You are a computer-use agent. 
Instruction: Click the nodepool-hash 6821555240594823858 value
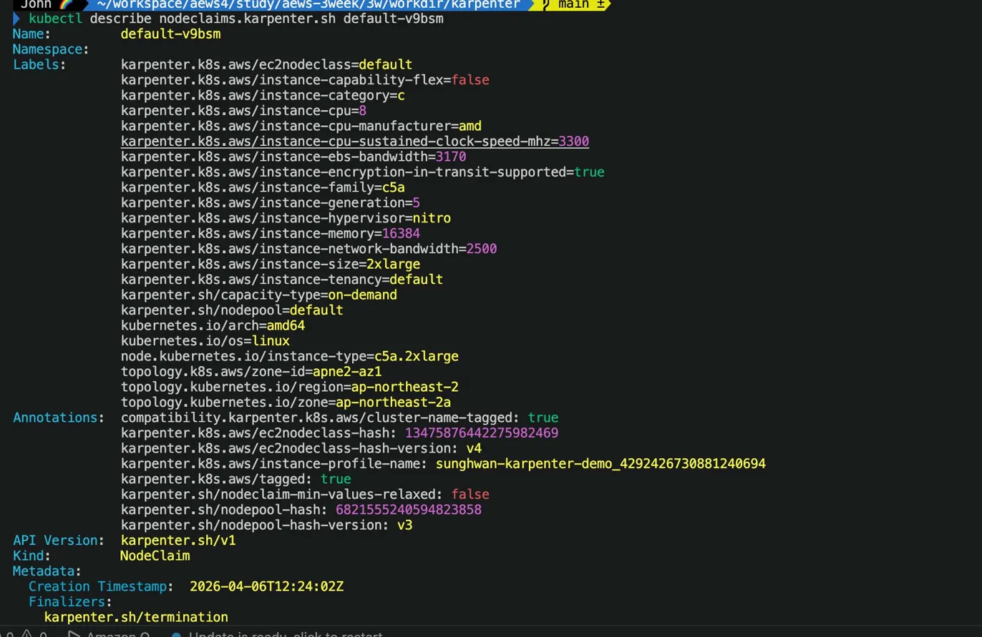409,510
